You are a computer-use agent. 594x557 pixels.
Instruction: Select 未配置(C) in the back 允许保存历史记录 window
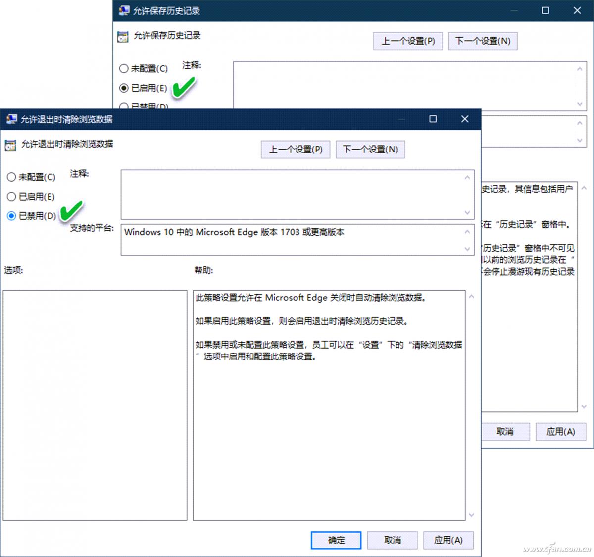[x=144, y=68]
